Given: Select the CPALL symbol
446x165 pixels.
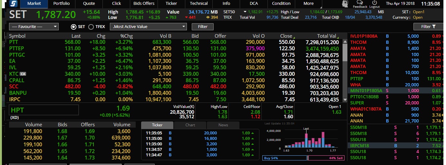Looking at the screenshot, I should [x=17, y=80].
